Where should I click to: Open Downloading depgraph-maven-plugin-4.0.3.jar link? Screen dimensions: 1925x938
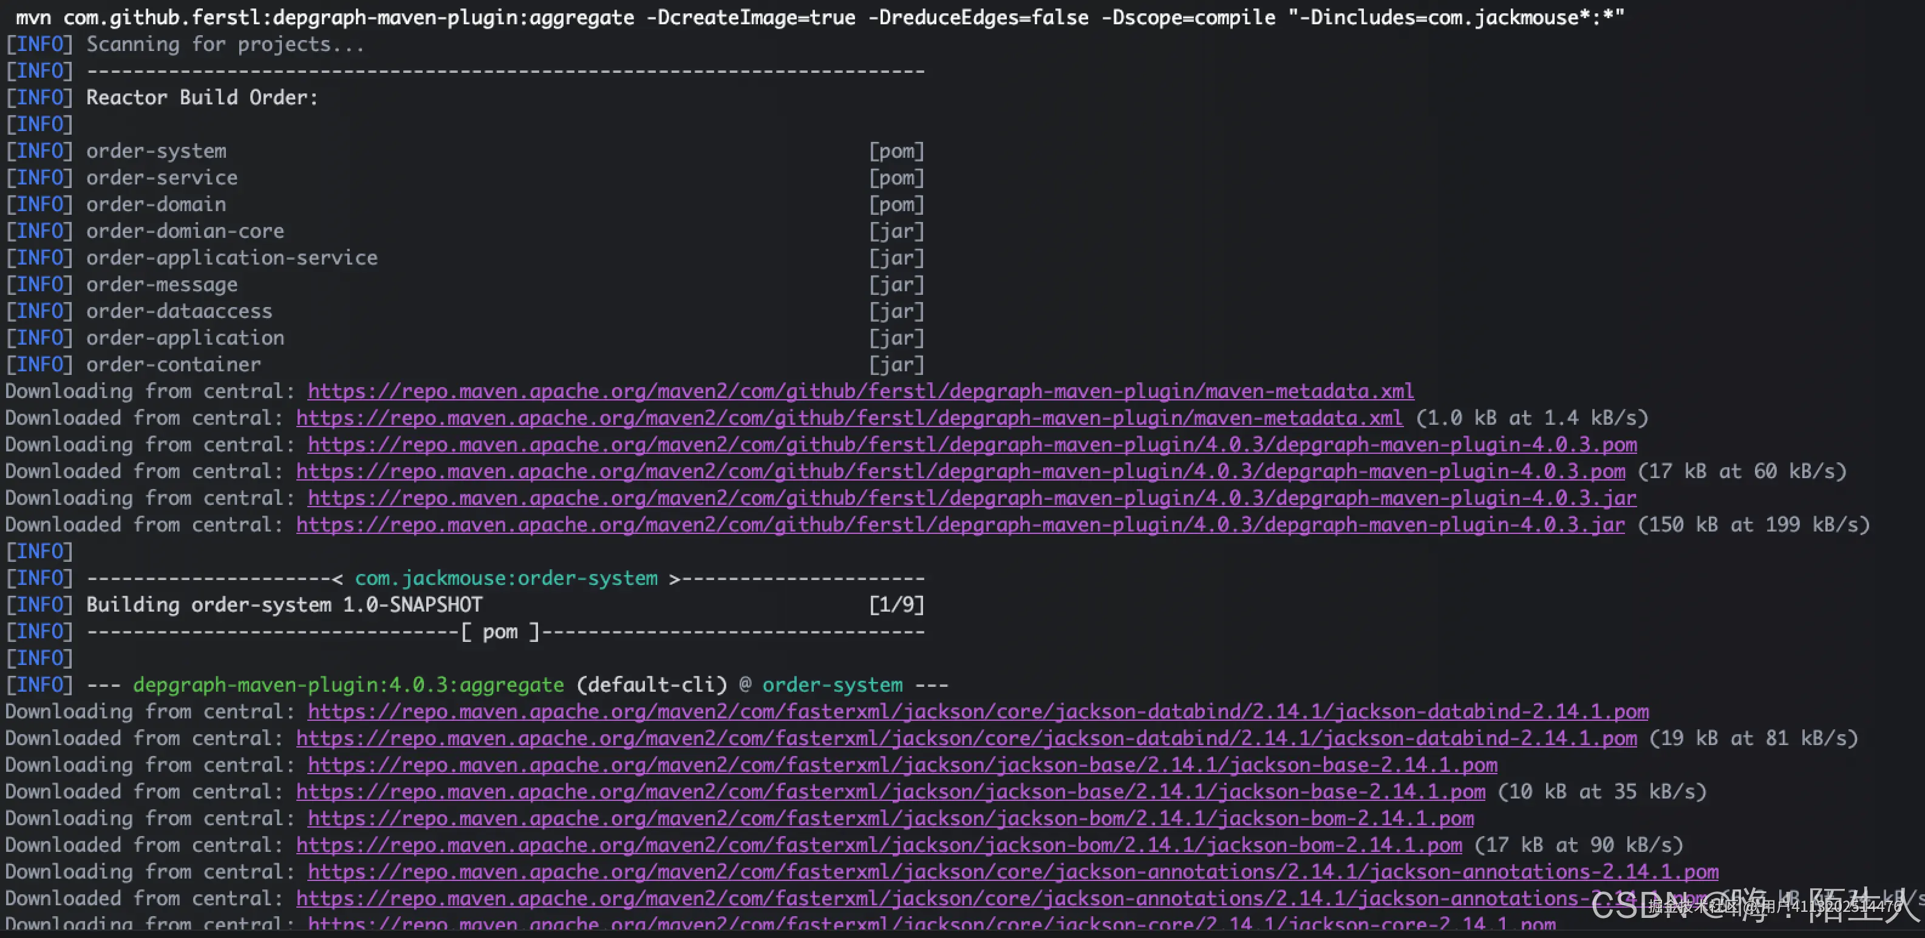point(972,498)
